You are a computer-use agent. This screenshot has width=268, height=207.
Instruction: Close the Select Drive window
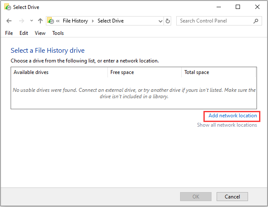coord(257,7)
